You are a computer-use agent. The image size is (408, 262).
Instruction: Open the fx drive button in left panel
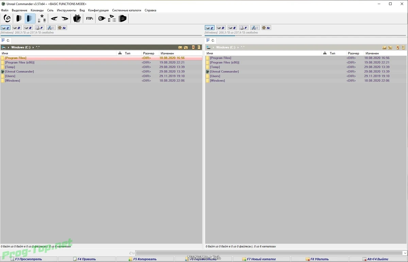tap(62, 28)
